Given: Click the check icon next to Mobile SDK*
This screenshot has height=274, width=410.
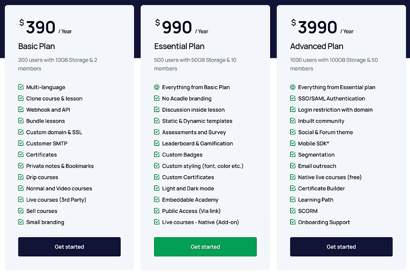Looking at the screenshot, I should tap(293, 144).
